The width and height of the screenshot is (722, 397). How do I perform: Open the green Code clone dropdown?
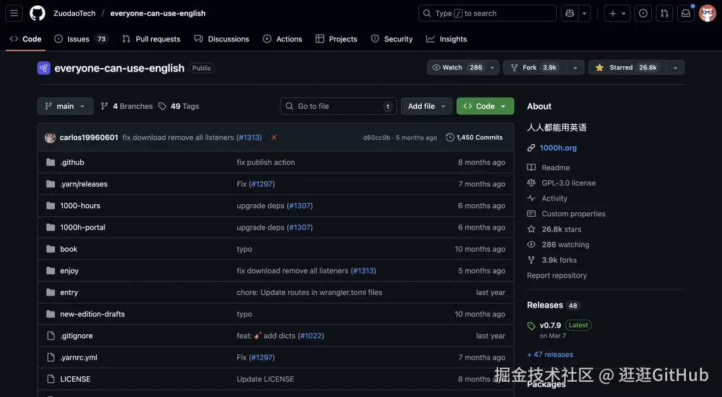click(485, 106)
